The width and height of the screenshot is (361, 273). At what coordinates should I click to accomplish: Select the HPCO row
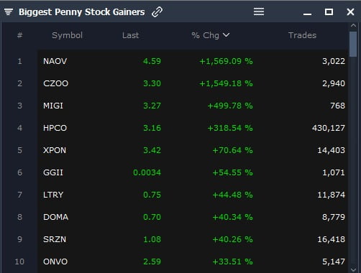pos(193,128)
